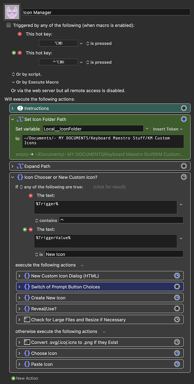
Task: Edit the Local__IconFolder variable name field
Action: pos(93,129)
